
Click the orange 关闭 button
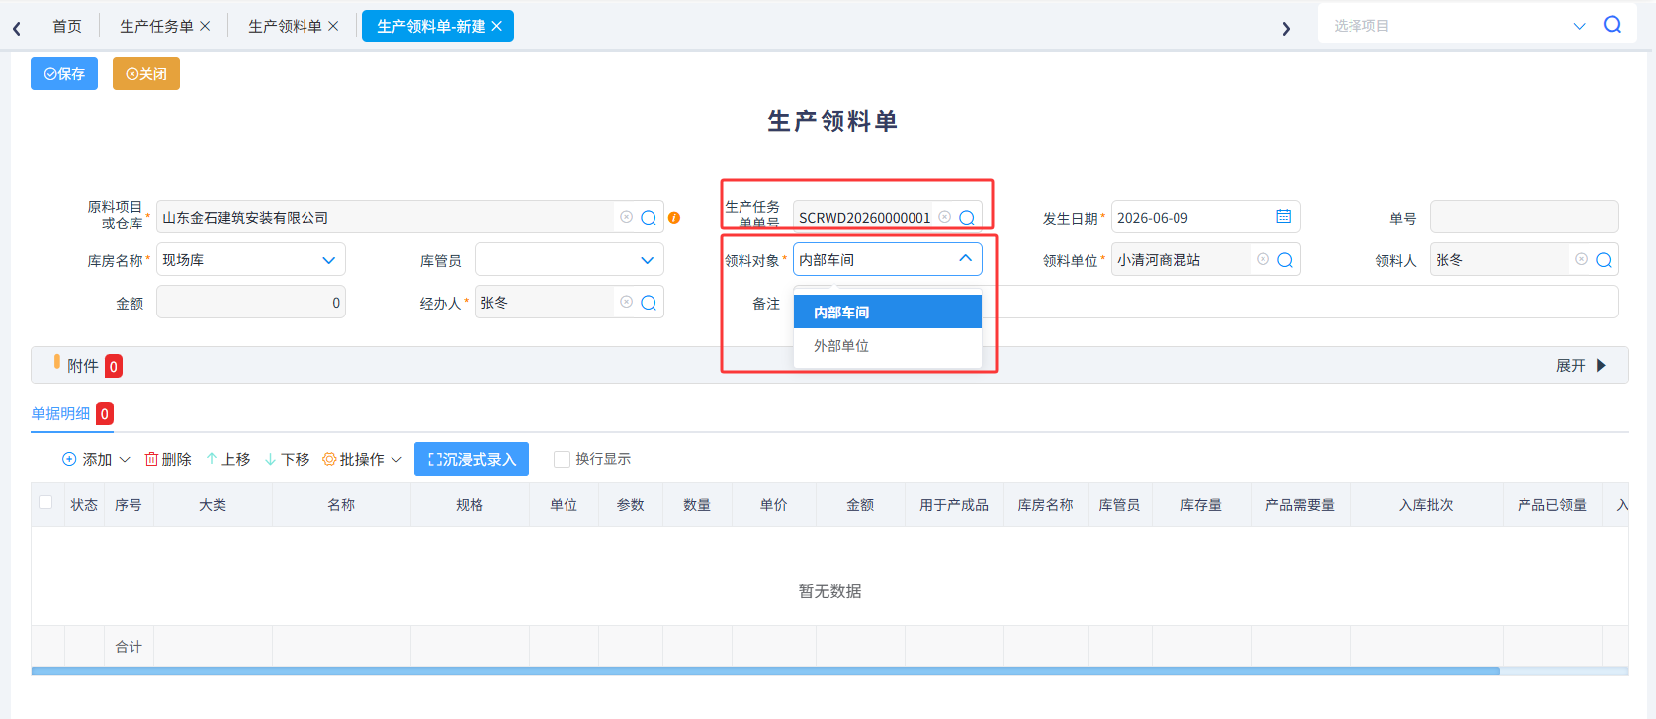[x=146, y=74]
